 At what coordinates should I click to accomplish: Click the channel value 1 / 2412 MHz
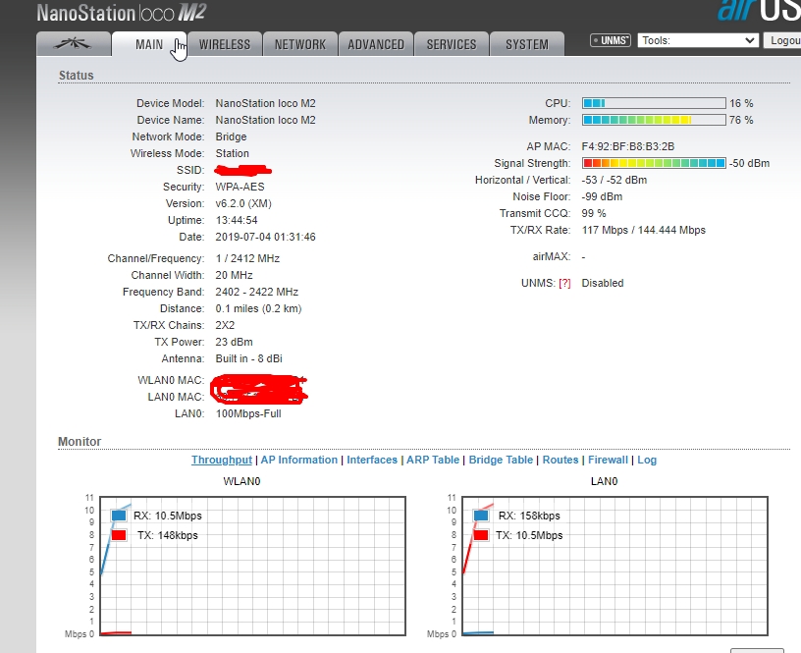247,258
